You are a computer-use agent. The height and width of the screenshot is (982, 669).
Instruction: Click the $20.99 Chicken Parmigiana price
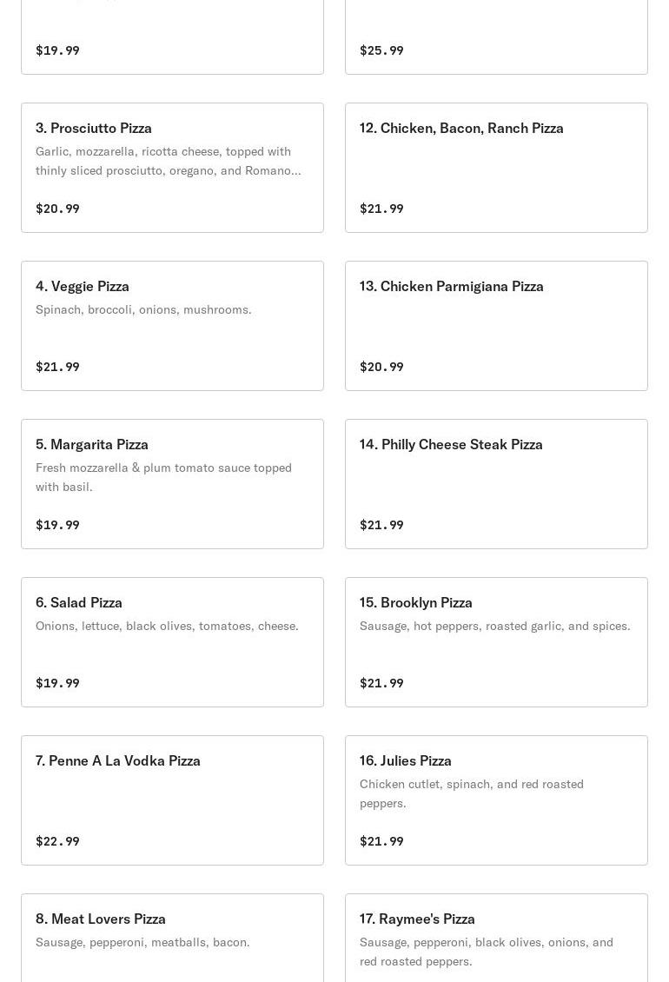click(381, 367)
